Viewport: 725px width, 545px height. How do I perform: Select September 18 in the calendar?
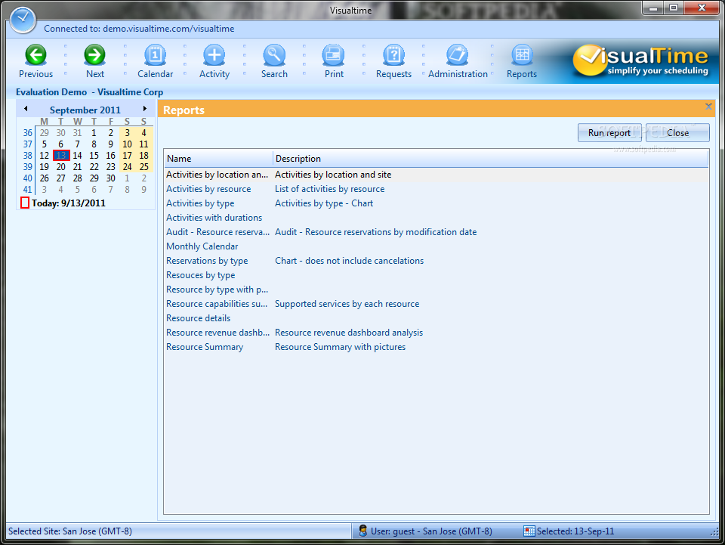pos(143,156)
